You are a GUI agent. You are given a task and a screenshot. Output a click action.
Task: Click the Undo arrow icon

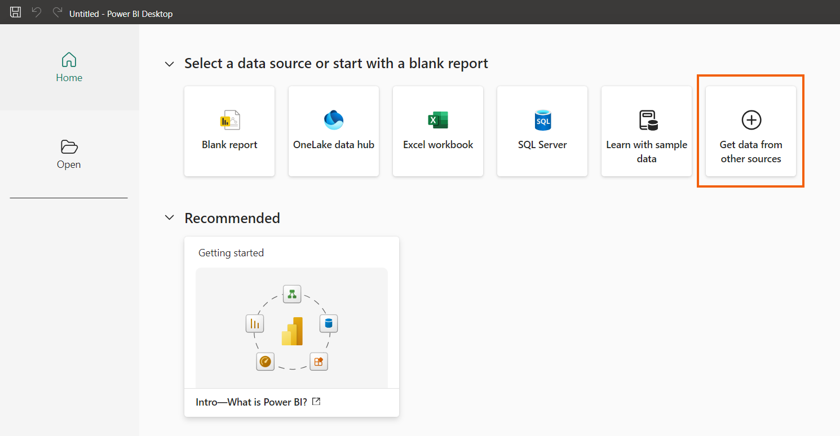tap(37, 12)
